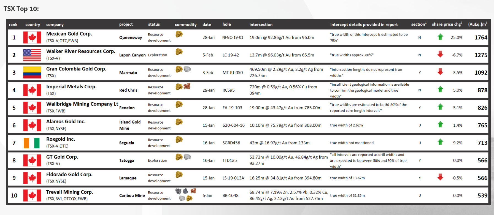The height and width of the screenshot is (215, 494).
Task: Click the red down arrow next to -6.7%
Action: point(440,54)
